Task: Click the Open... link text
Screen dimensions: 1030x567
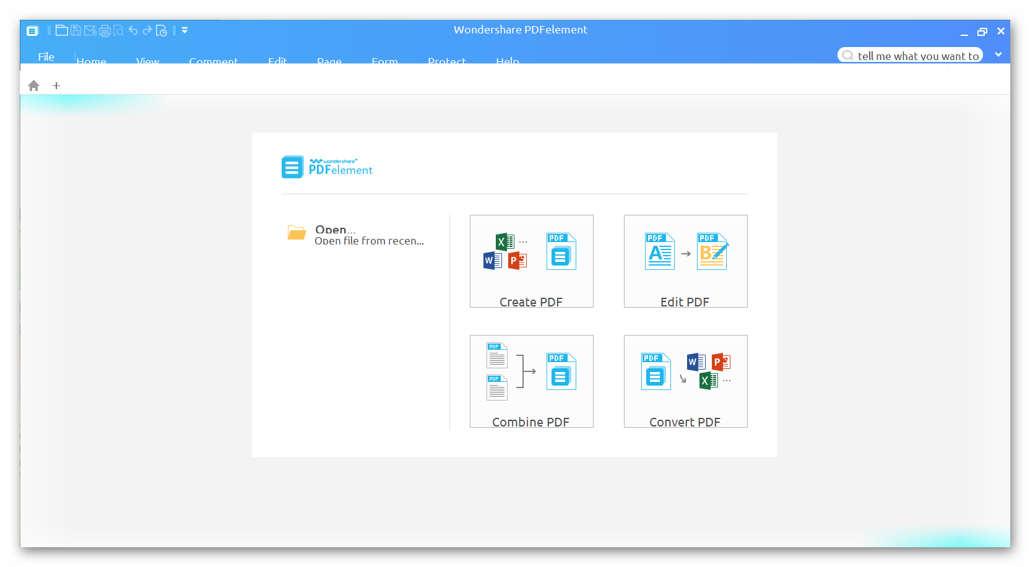Action: click(335, 230)
